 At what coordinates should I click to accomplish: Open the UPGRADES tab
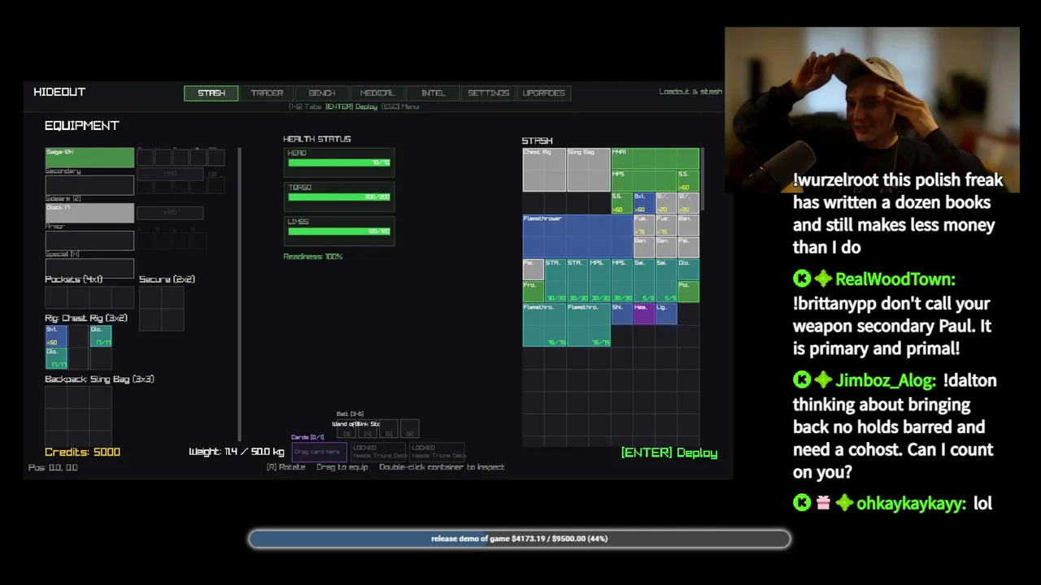(x=543, y=93)
